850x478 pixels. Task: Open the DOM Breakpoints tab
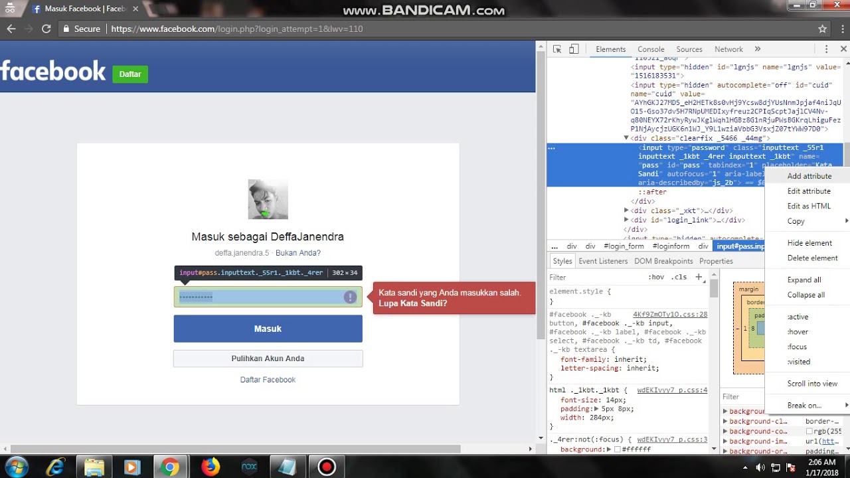663,261
